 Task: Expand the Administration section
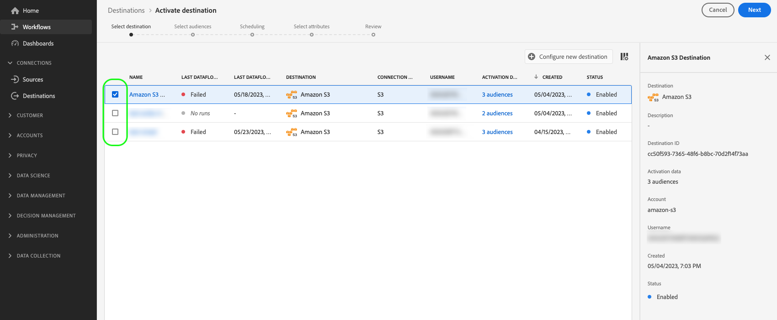[x=10, y=236]
